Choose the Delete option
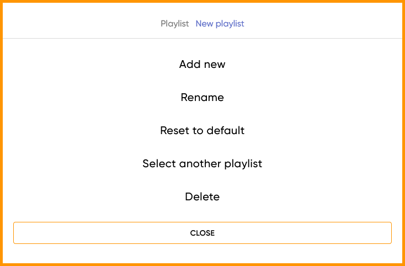The image size is (405, 266). pos(202,196)
